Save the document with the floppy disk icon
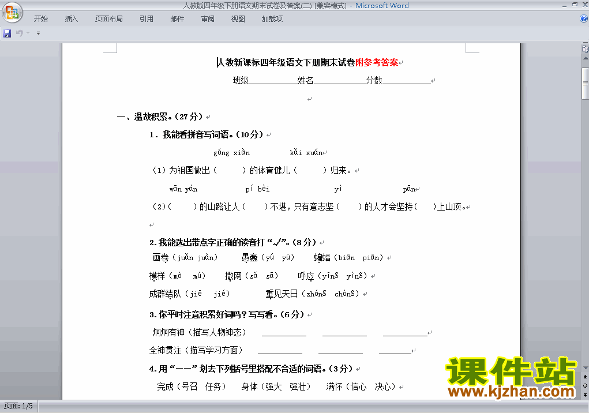This screenshot has height=413, width=589. [7, 33]
